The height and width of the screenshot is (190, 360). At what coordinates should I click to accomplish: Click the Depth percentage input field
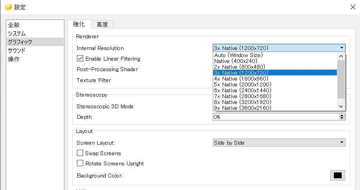click(275, 117)
